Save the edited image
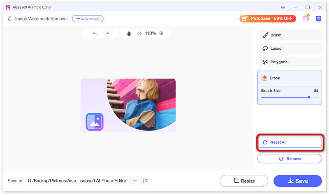Viewport: 329px width, 195px height. 297,181
